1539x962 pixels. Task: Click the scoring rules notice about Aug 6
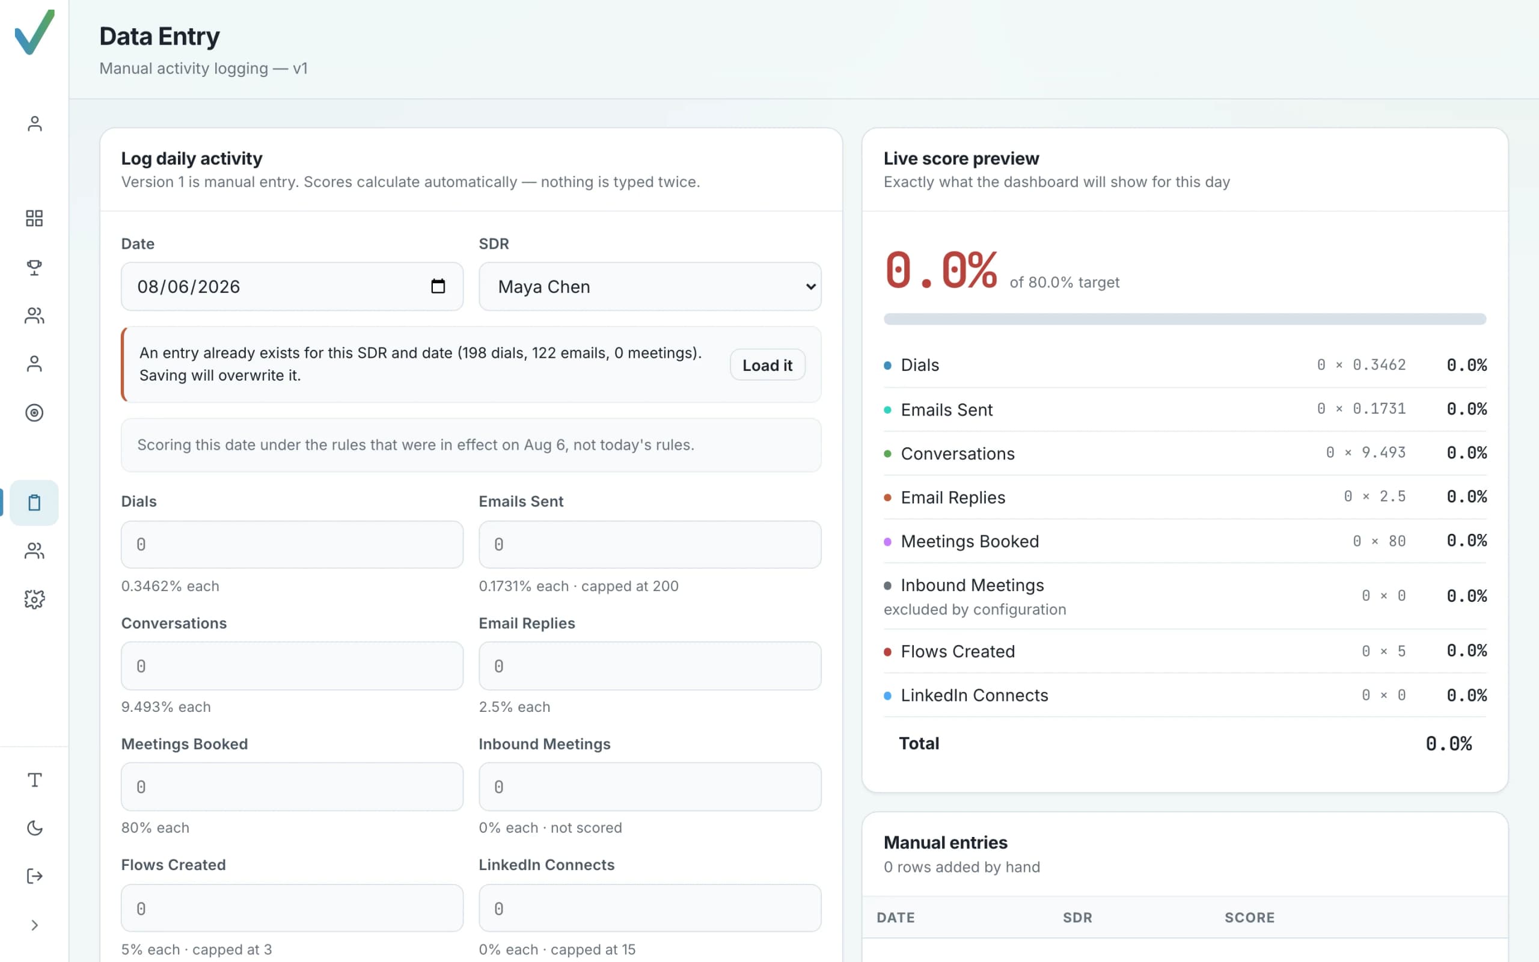[x=471, y=445]
